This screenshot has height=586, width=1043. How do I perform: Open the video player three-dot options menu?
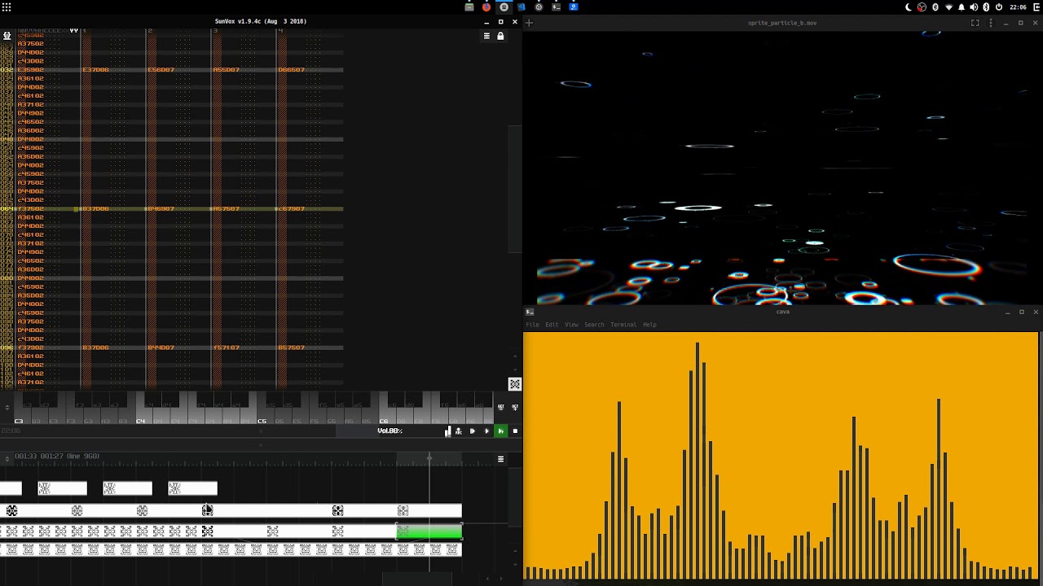pos(991,23)
